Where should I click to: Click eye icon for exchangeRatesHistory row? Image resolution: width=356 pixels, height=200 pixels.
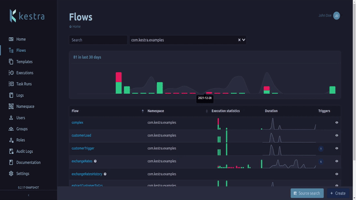tap(337, 174)
